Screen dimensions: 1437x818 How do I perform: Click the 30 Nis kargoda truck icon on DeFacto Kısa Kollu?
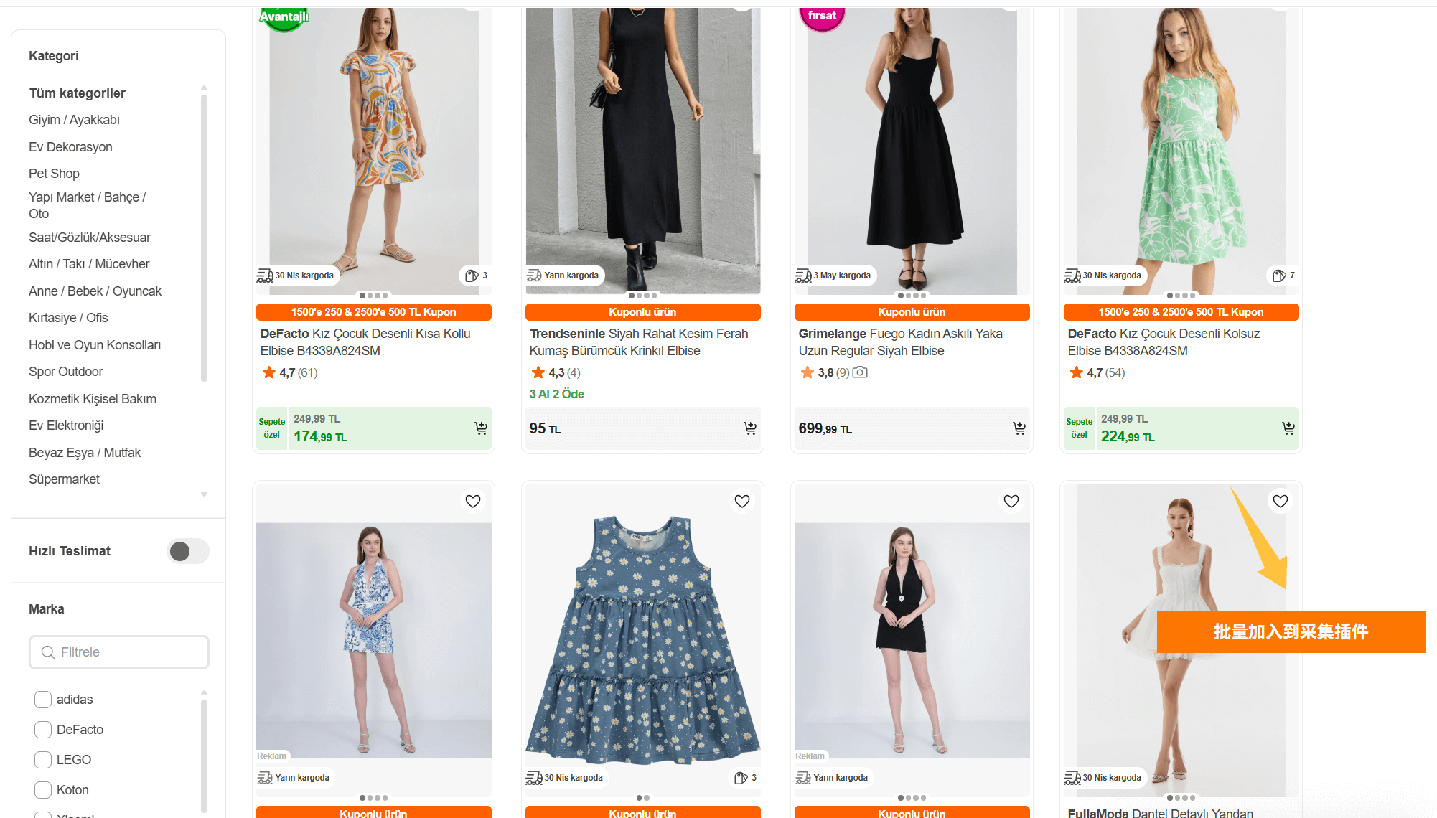tap(265, 276)
